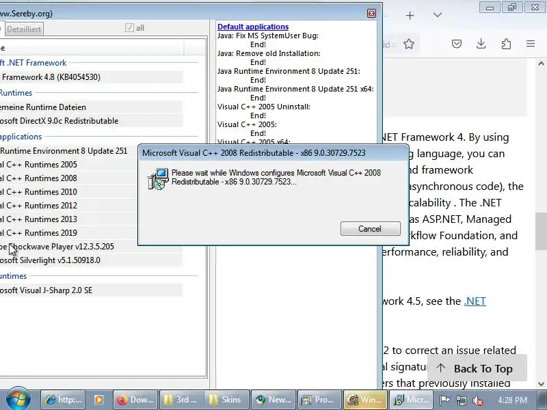Open Firefox extensions puzzle icon
This screenshot has width=547, height=410.
[x=506, y=44]
